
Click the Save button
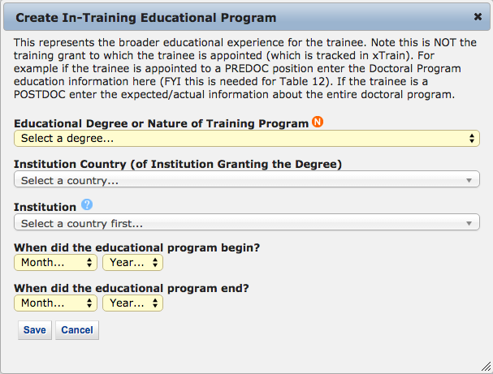(x=34, y=330)
